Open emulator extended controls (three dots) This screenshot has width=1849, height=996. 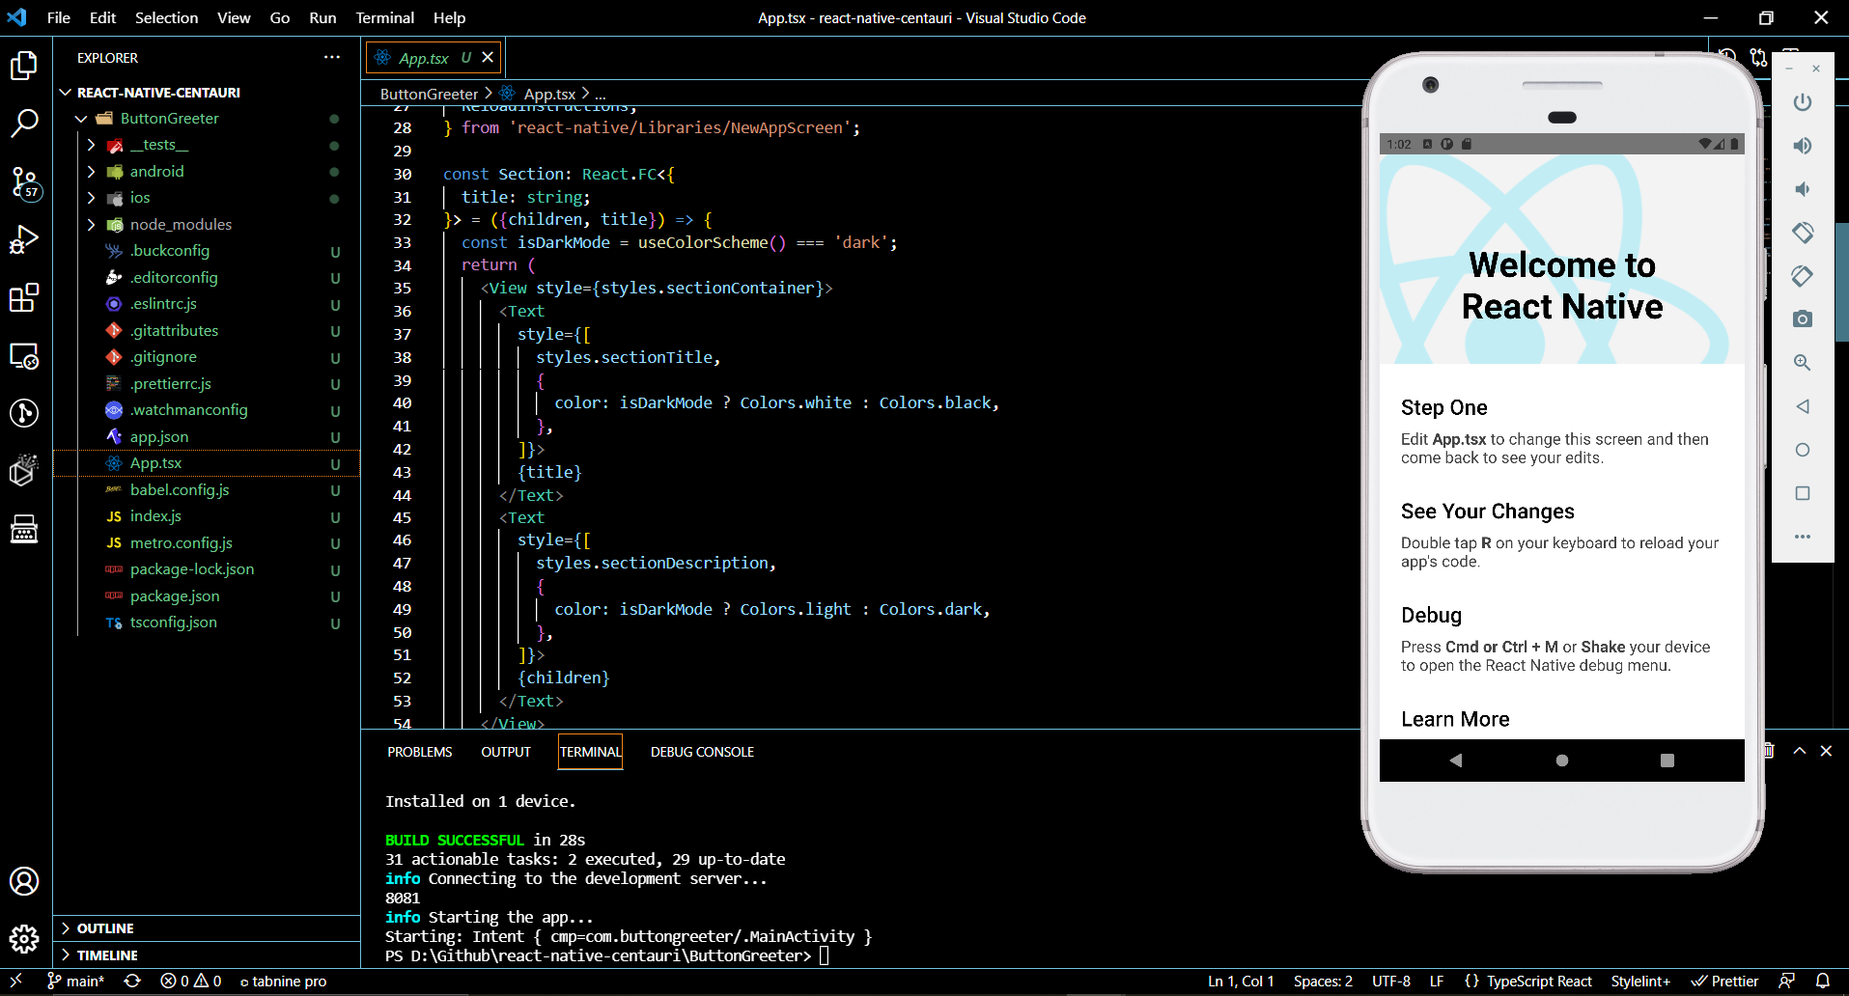pyautogui.click(x=1802, y=537)
